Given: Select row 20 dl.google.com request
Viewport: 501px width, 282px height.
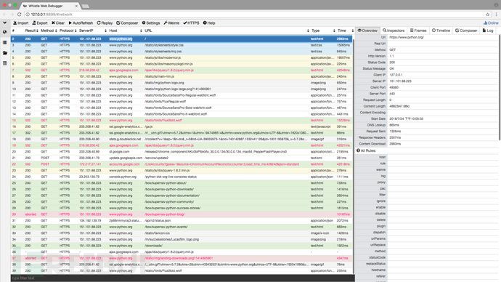Looking at the screenshot, I should [182, 152].
